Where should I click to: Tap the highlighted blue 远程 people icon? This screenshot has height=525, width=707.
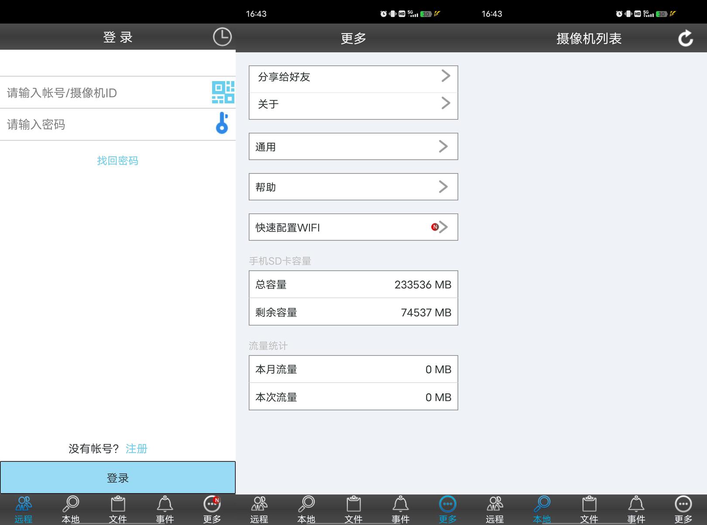click(24, 505)
